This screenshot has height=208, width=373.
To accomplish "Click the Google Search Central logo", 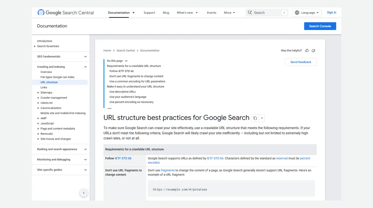I will [66, 13].
